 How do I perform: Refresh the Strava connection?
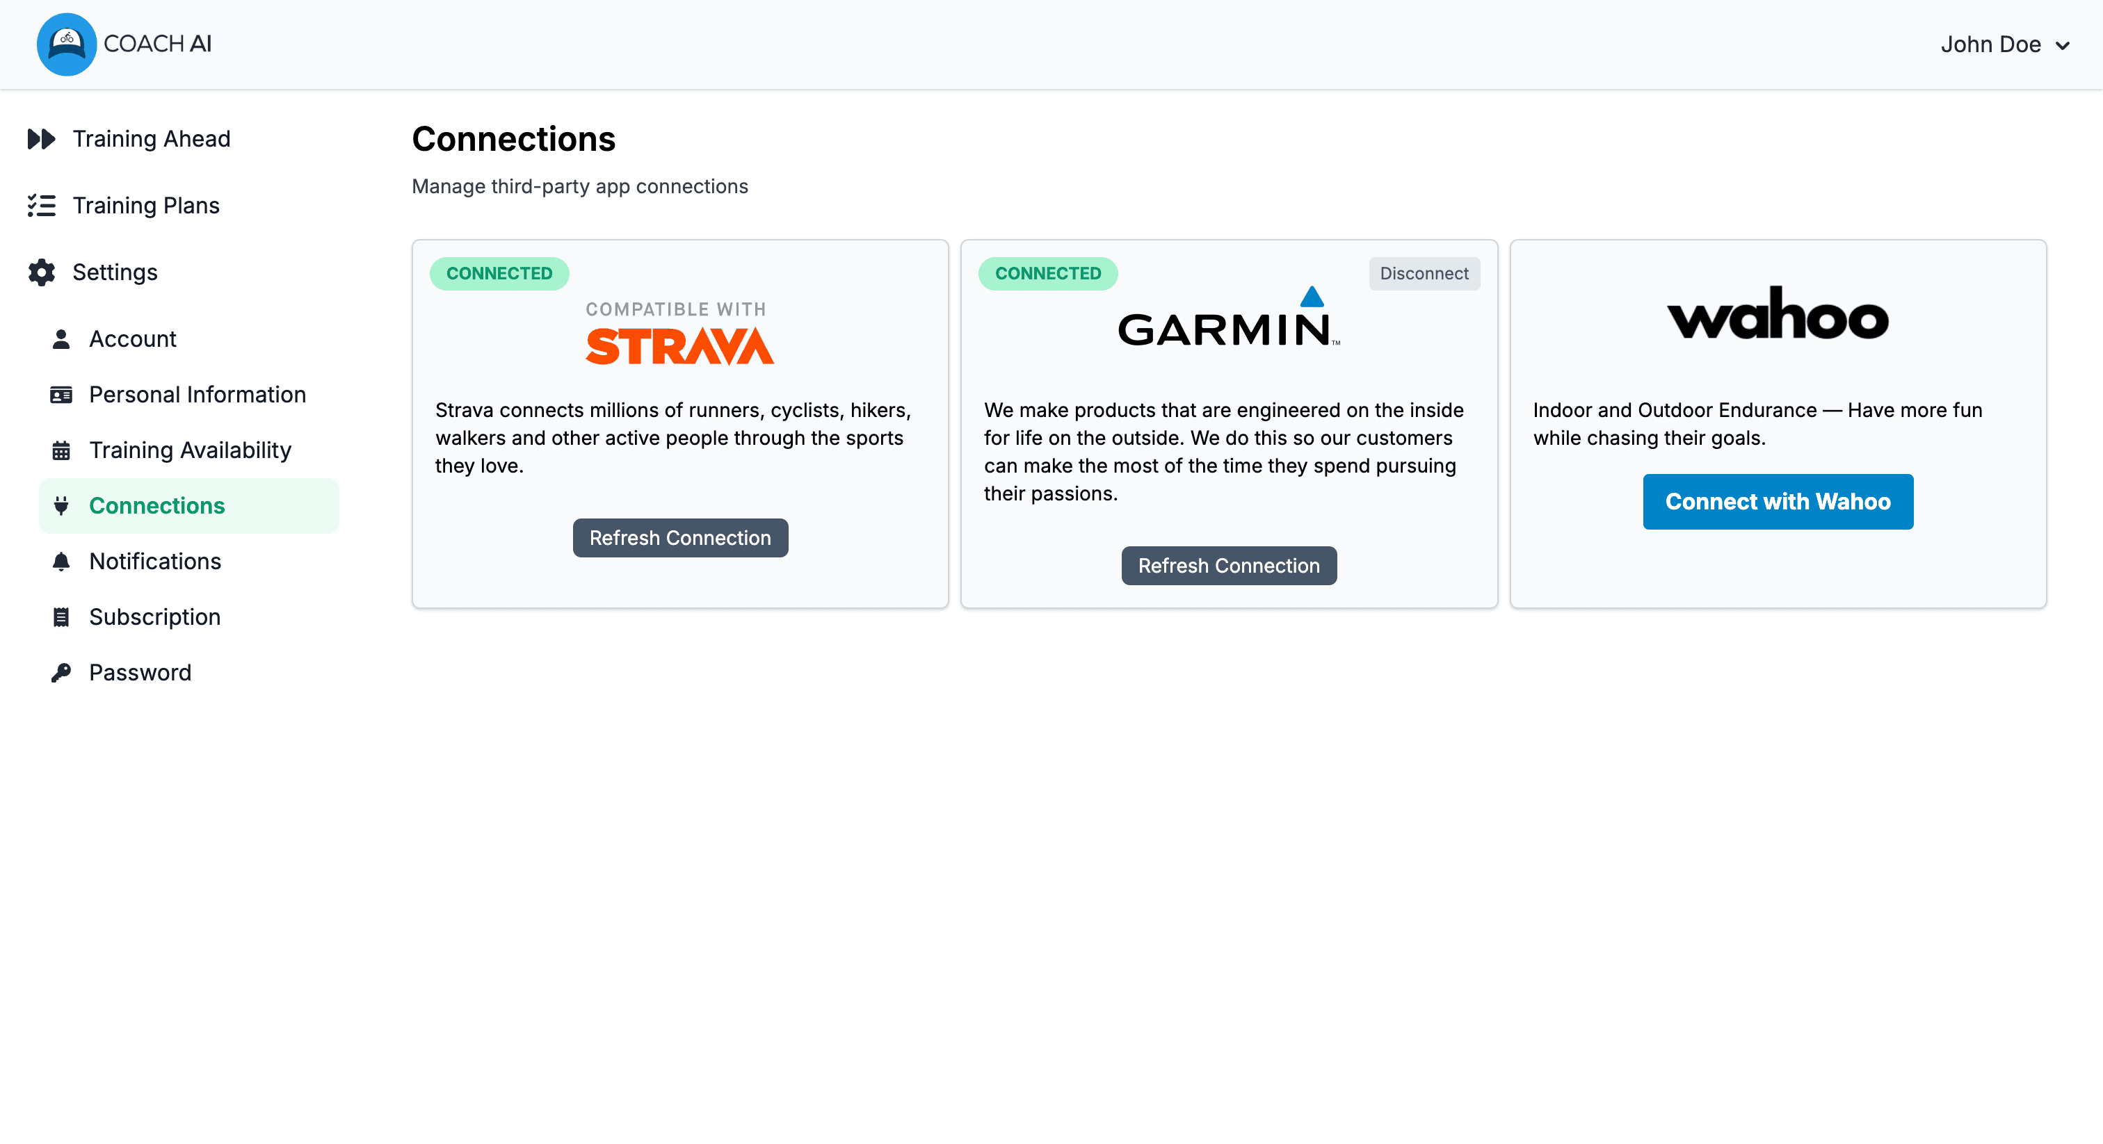(x=680, y=539)
